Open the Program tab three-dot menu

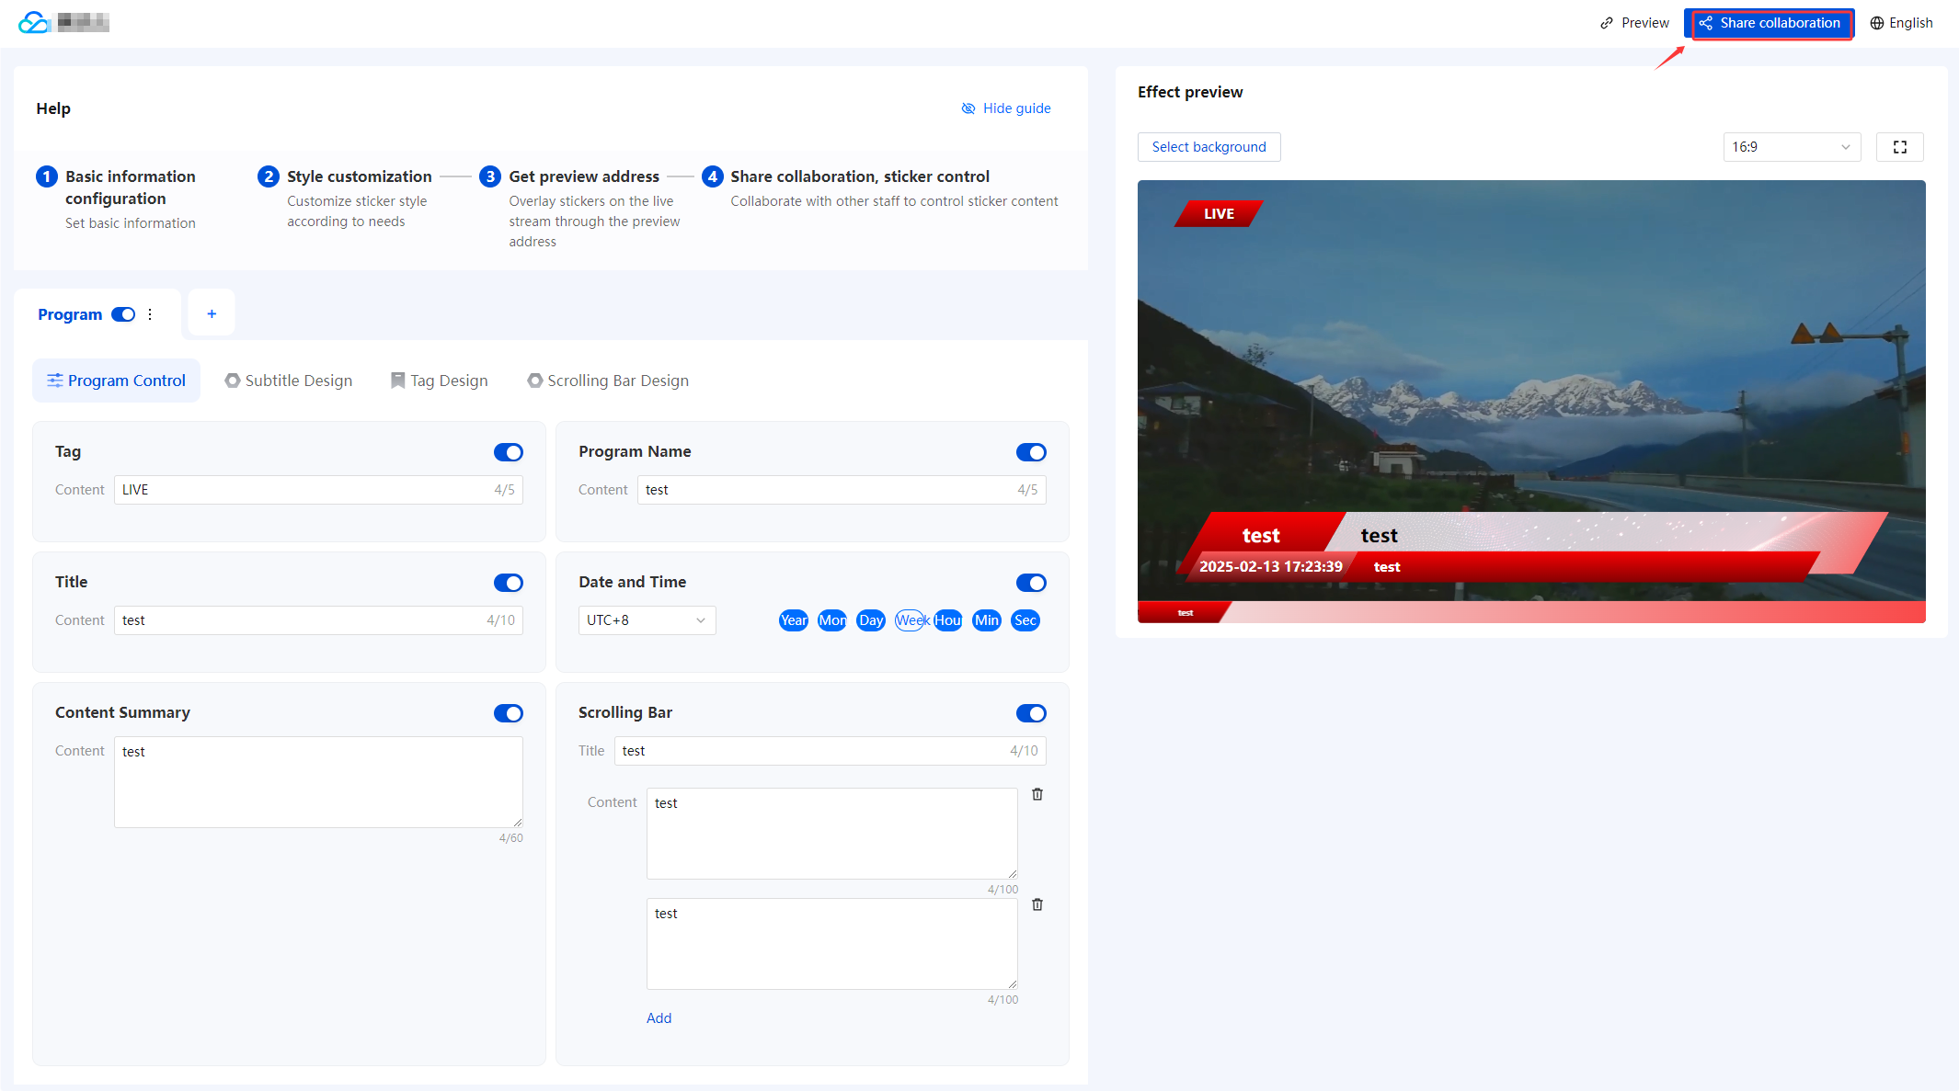pyautogui.click(x=150, y=314)
